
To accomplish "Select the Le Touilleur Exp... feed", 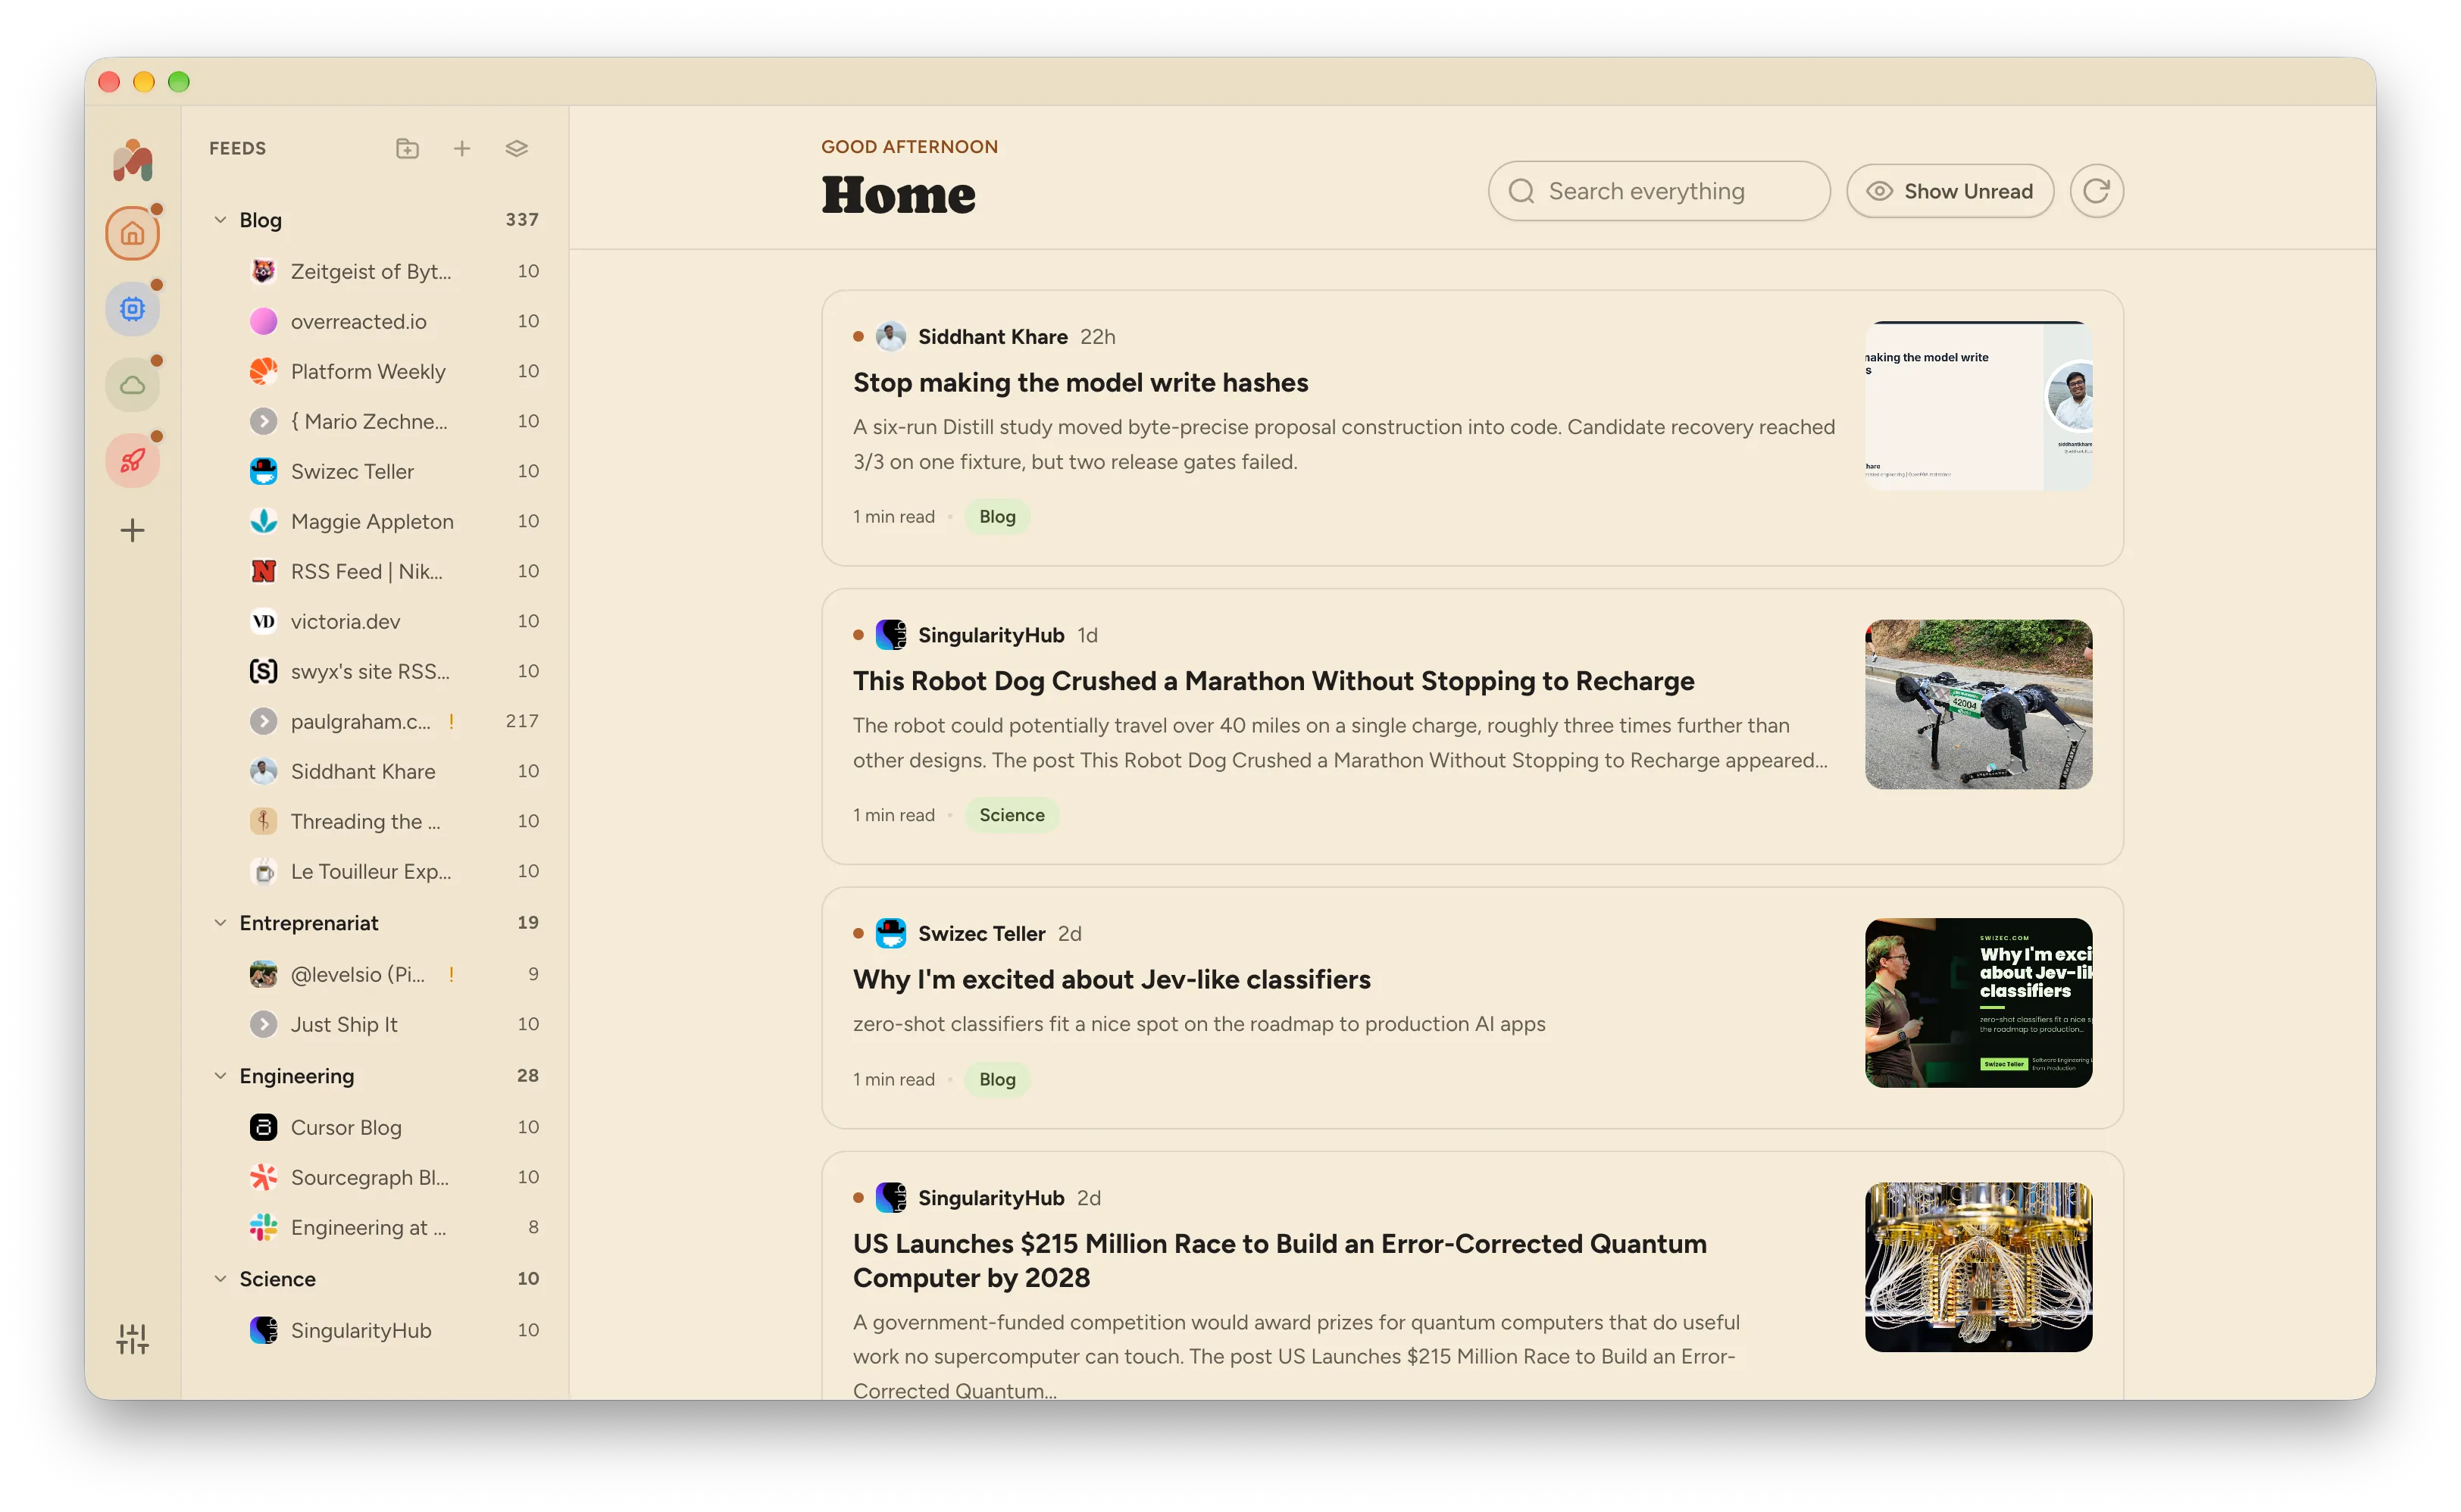I will pyautogui.click(x=394, y=871).
